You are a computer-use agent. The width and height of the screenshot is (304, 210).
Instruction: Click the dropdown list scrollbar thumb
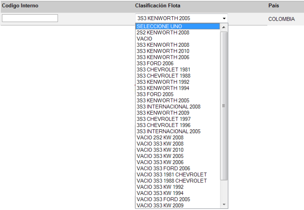(x=224, y=106)
